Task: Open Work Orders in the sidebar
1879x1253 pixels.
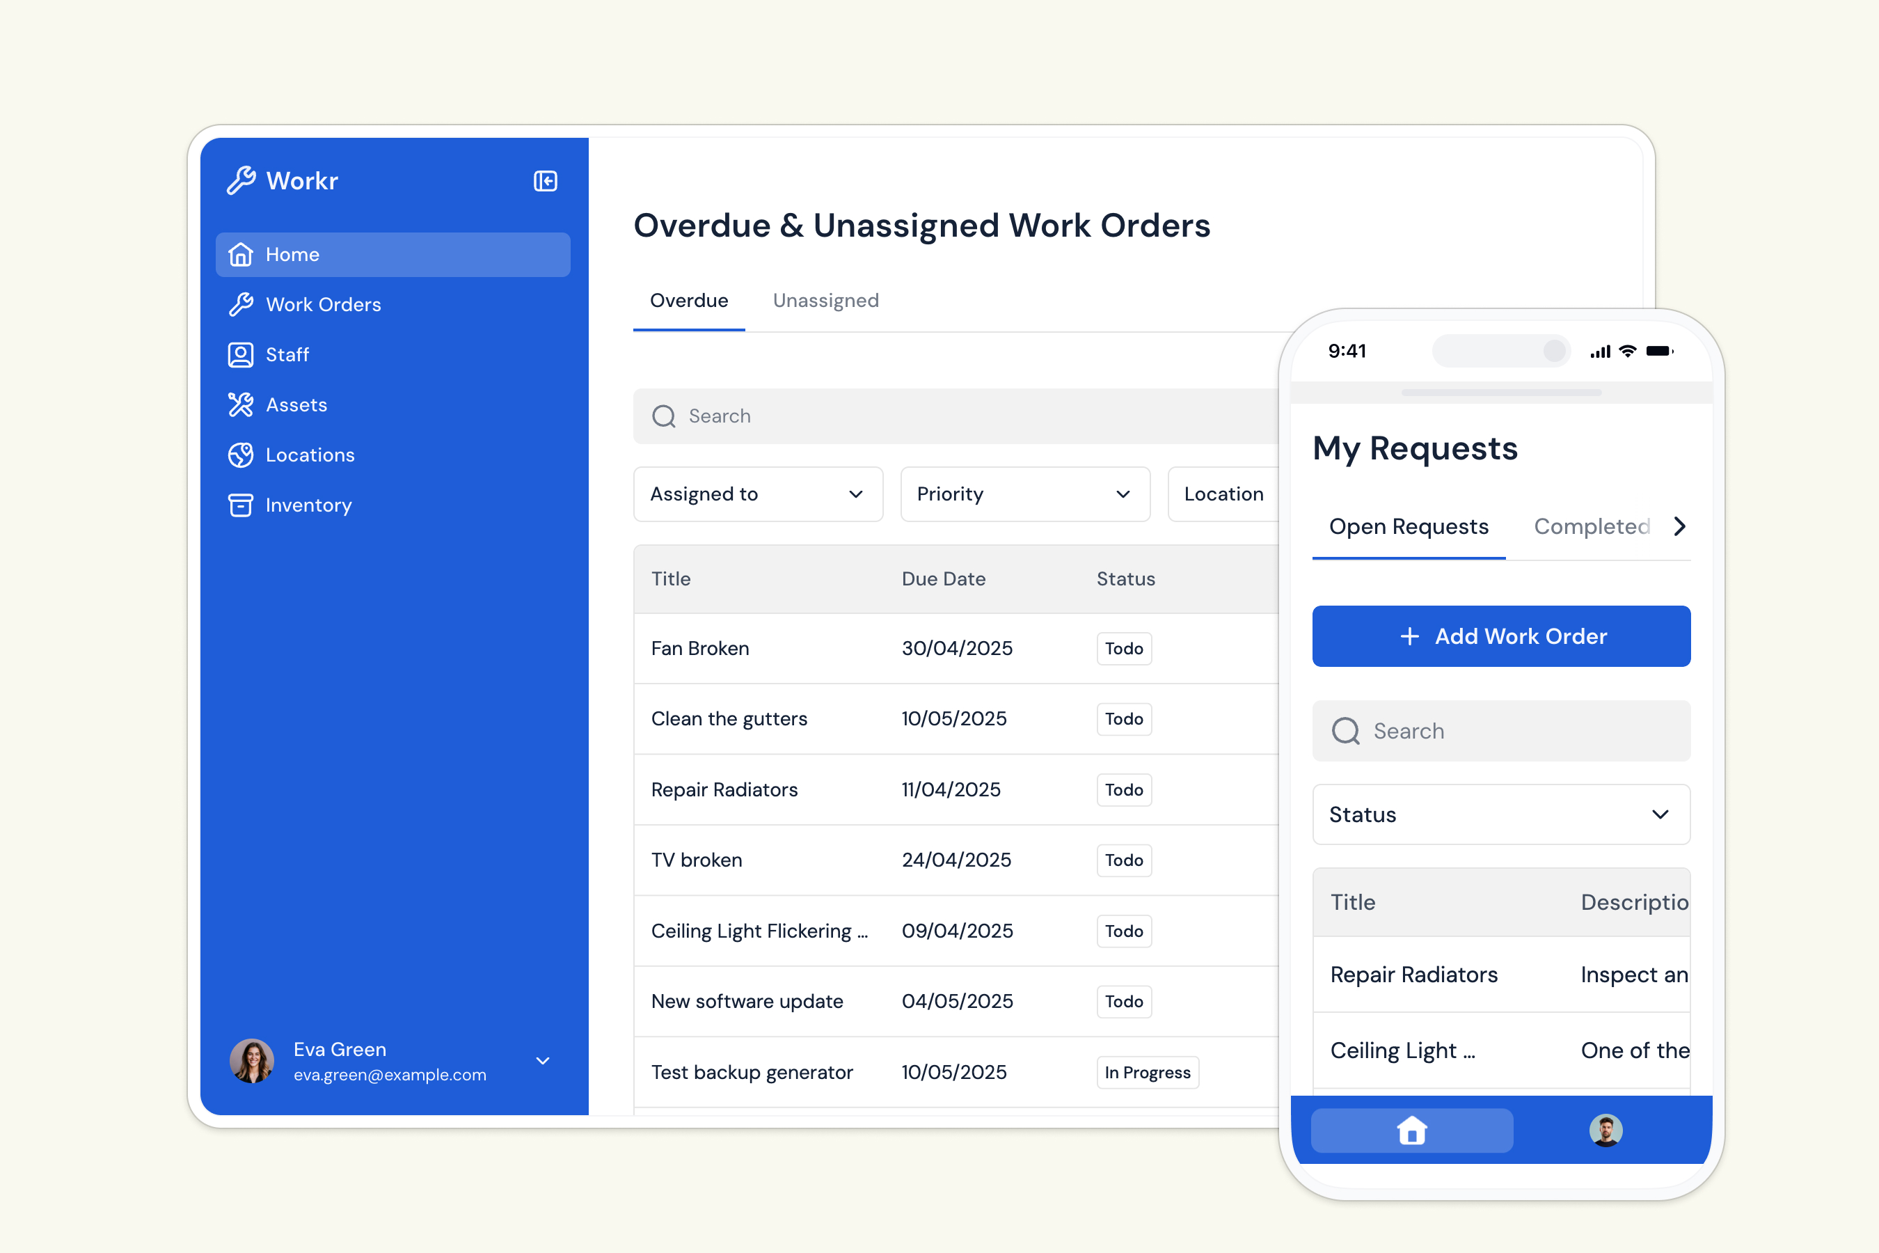Action: tap(393, 304)
